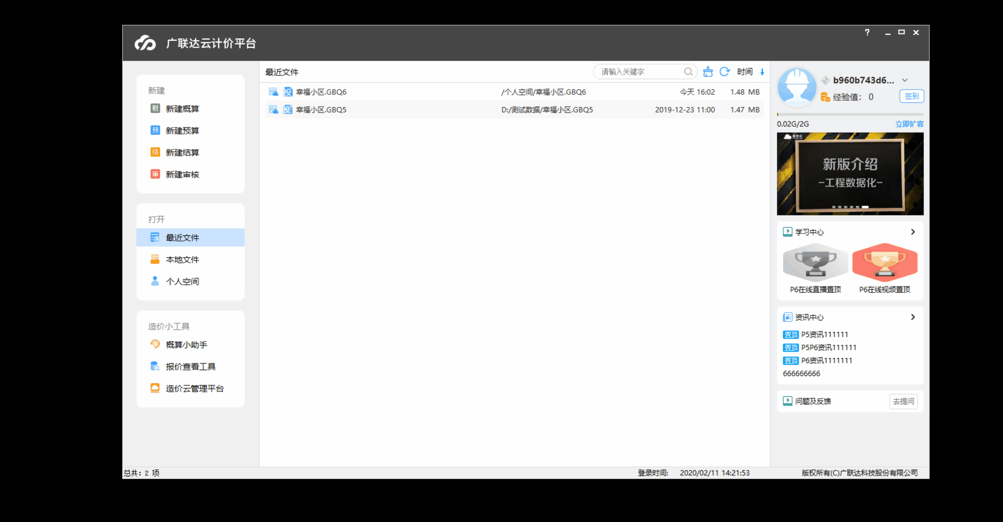Viewport: 1003px width, 522px height.
Task: Click the 新建审核 icon
Action: (x=155, y=174)
